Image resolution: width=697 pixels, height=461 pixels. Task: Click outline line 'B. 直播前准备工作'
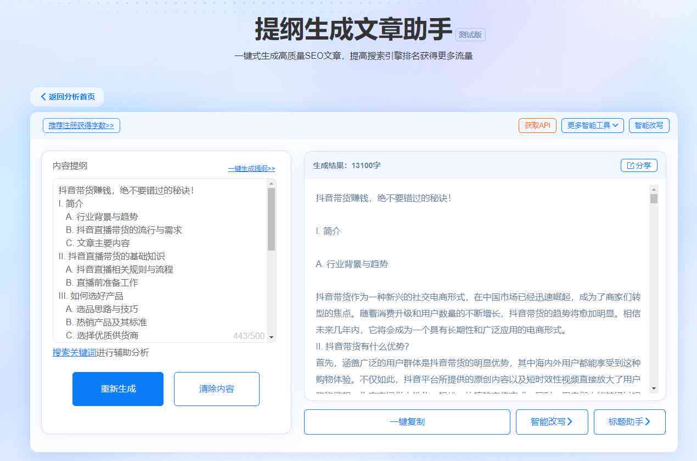pos(102,282)
